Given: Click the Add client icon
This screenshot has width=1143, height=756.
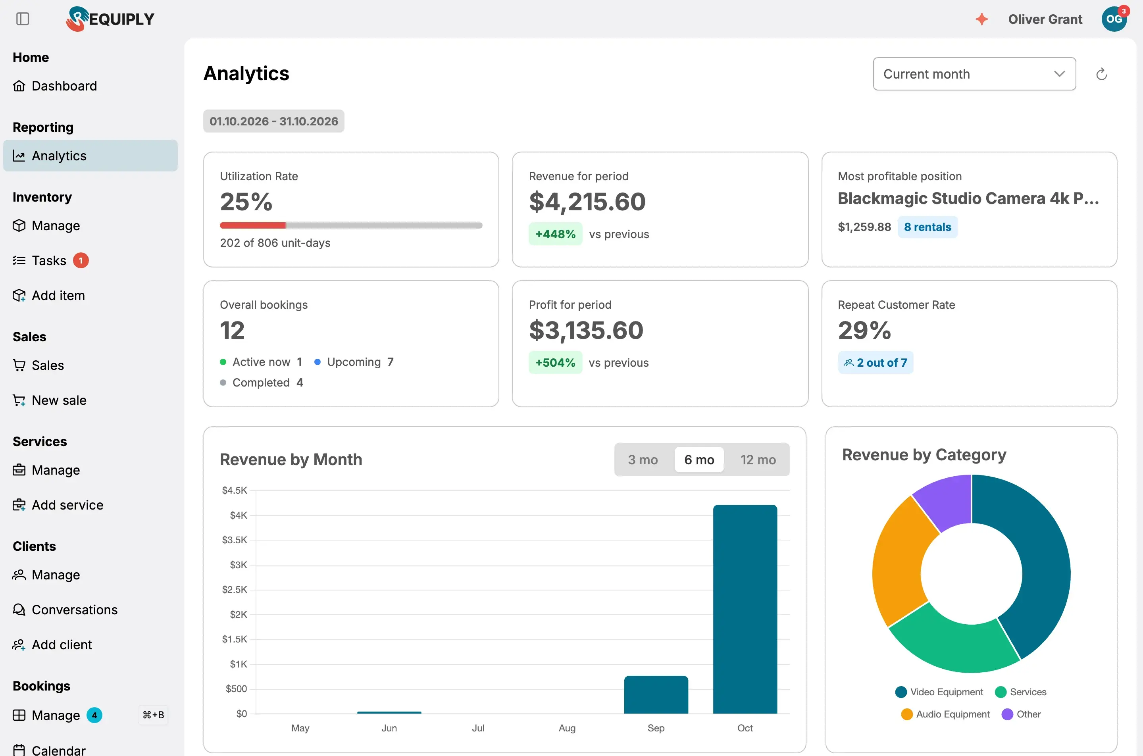Looking at the screenshot, I should click(x=19, y=644).
